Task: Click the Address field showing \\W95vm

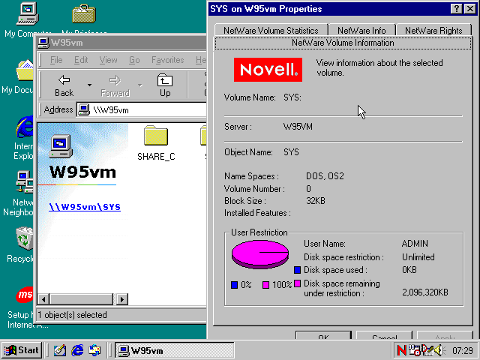Action: pyautogui.click(x=142, y=110)
